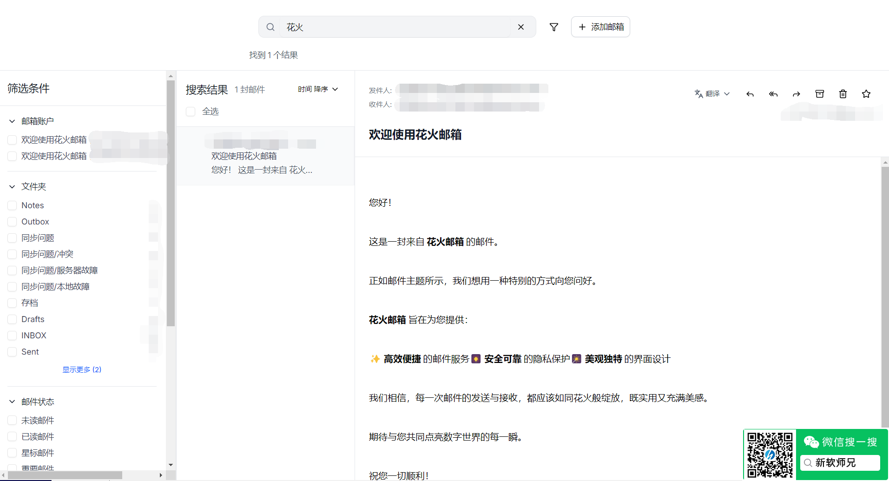889x481 pixels.
Task: Collapse the 文件夹 section
Action: (12, 187)
